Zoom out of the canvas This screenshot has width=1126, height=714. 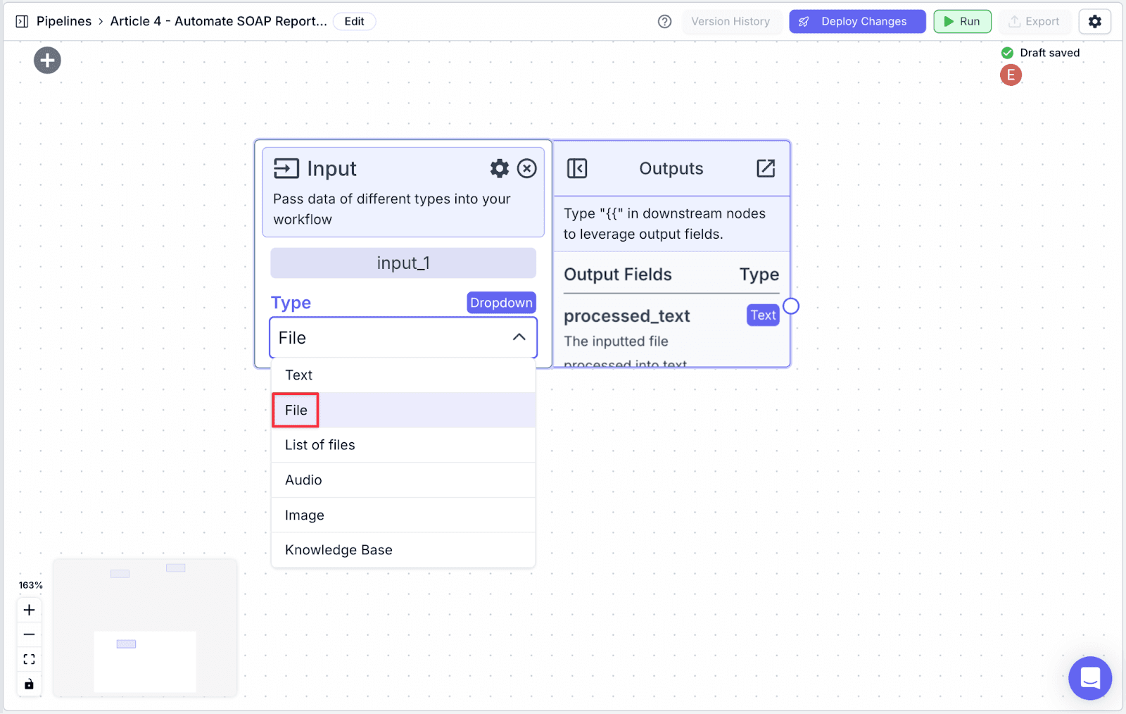[x=29, y=634]
